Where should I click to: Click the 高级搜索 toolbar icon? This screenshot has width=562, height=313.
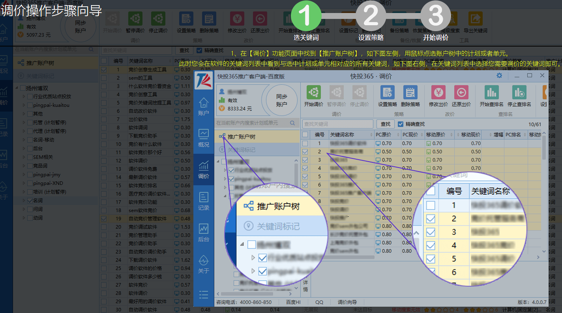[x=450, y=19]
